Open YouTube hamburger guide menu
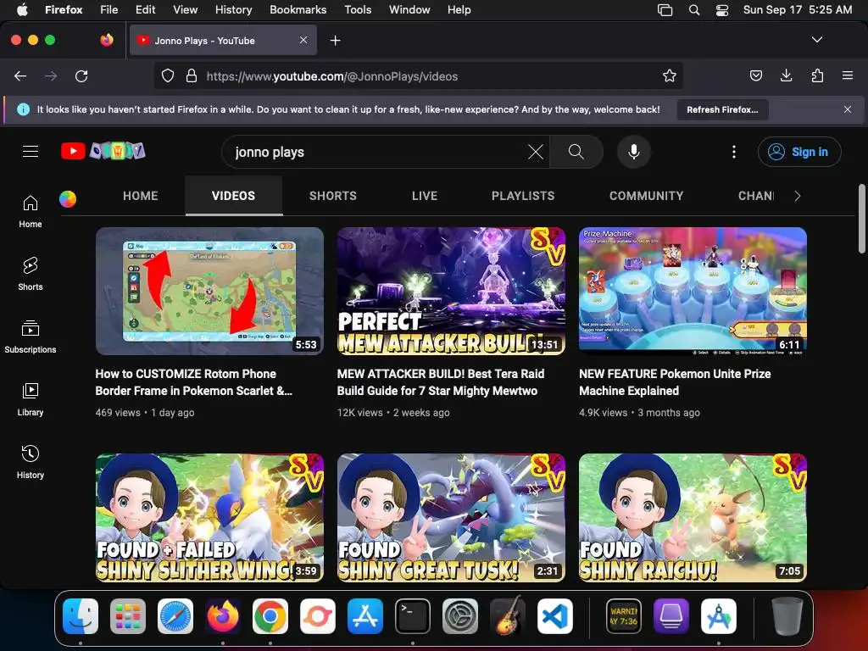Screen dimensions: 868x651 coord(31,151)
